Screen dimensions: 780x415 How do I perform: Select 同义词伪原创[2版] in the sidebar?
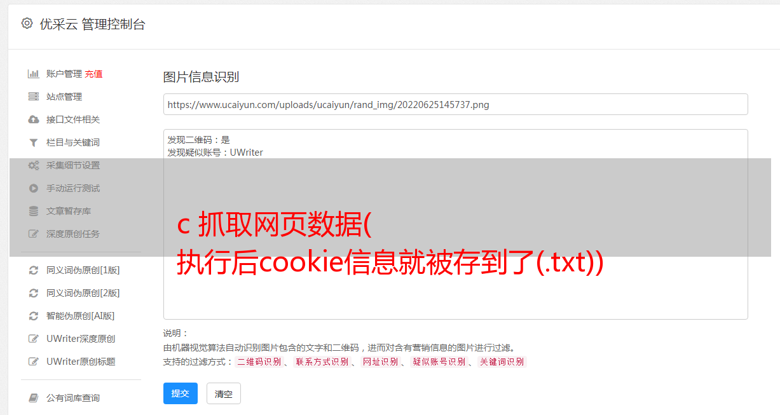(83, 293)
